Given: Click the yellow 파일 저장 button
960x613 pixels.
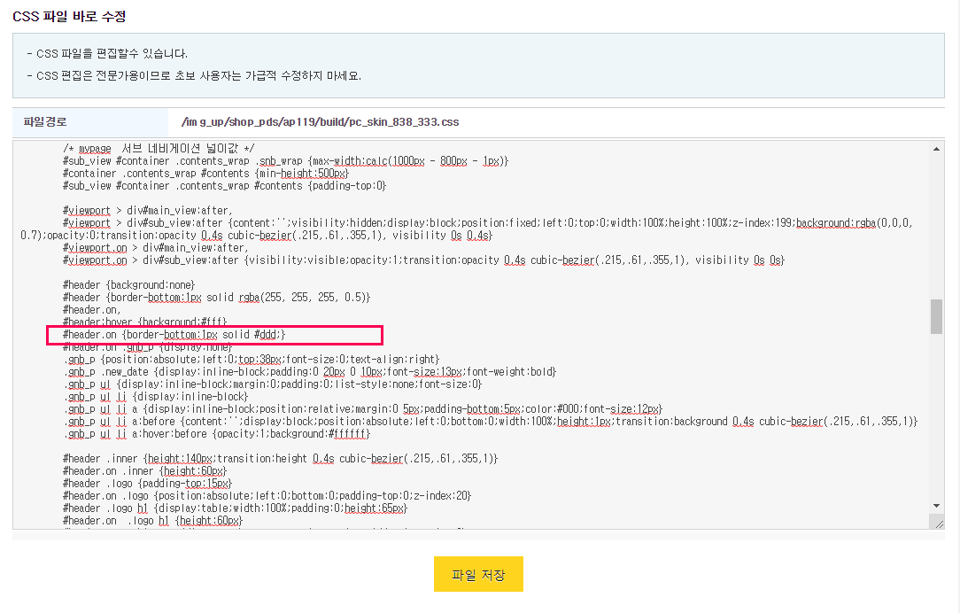Looking at the screenshot, I should coord(478,574).
